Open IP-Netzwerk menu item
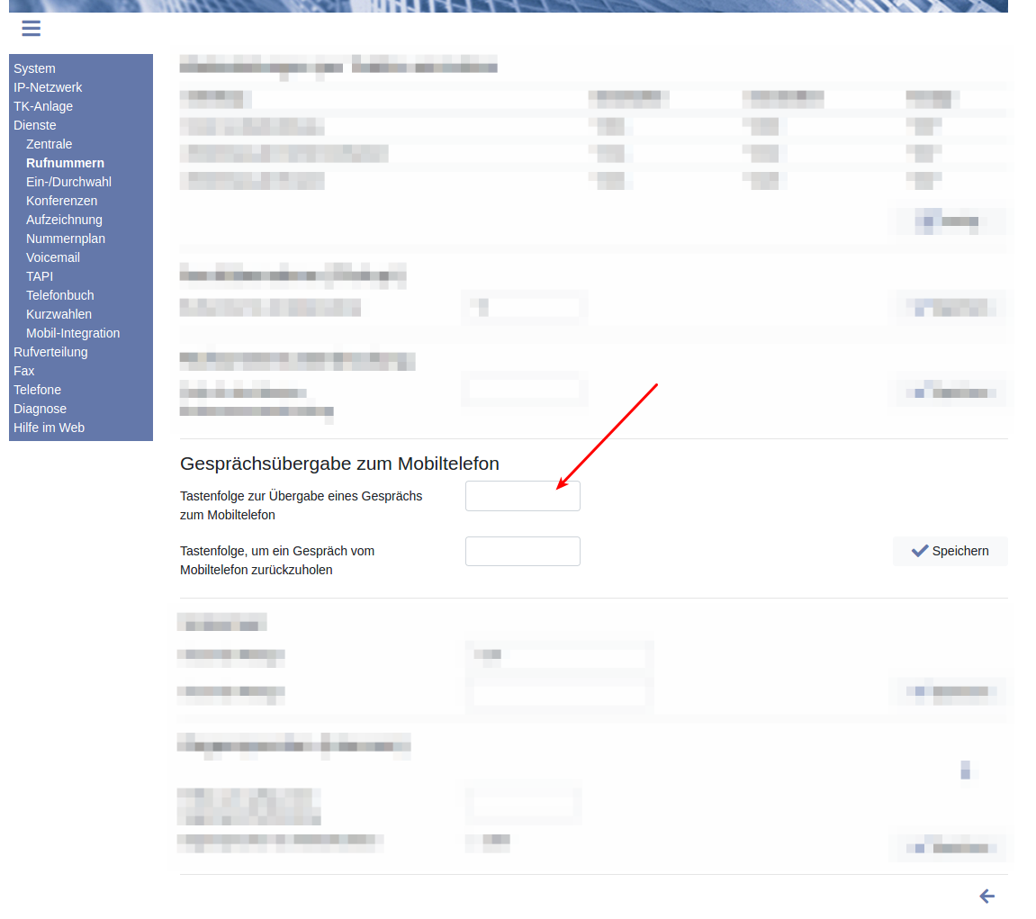Viewport: 1036px width, 919px height. 48,87
